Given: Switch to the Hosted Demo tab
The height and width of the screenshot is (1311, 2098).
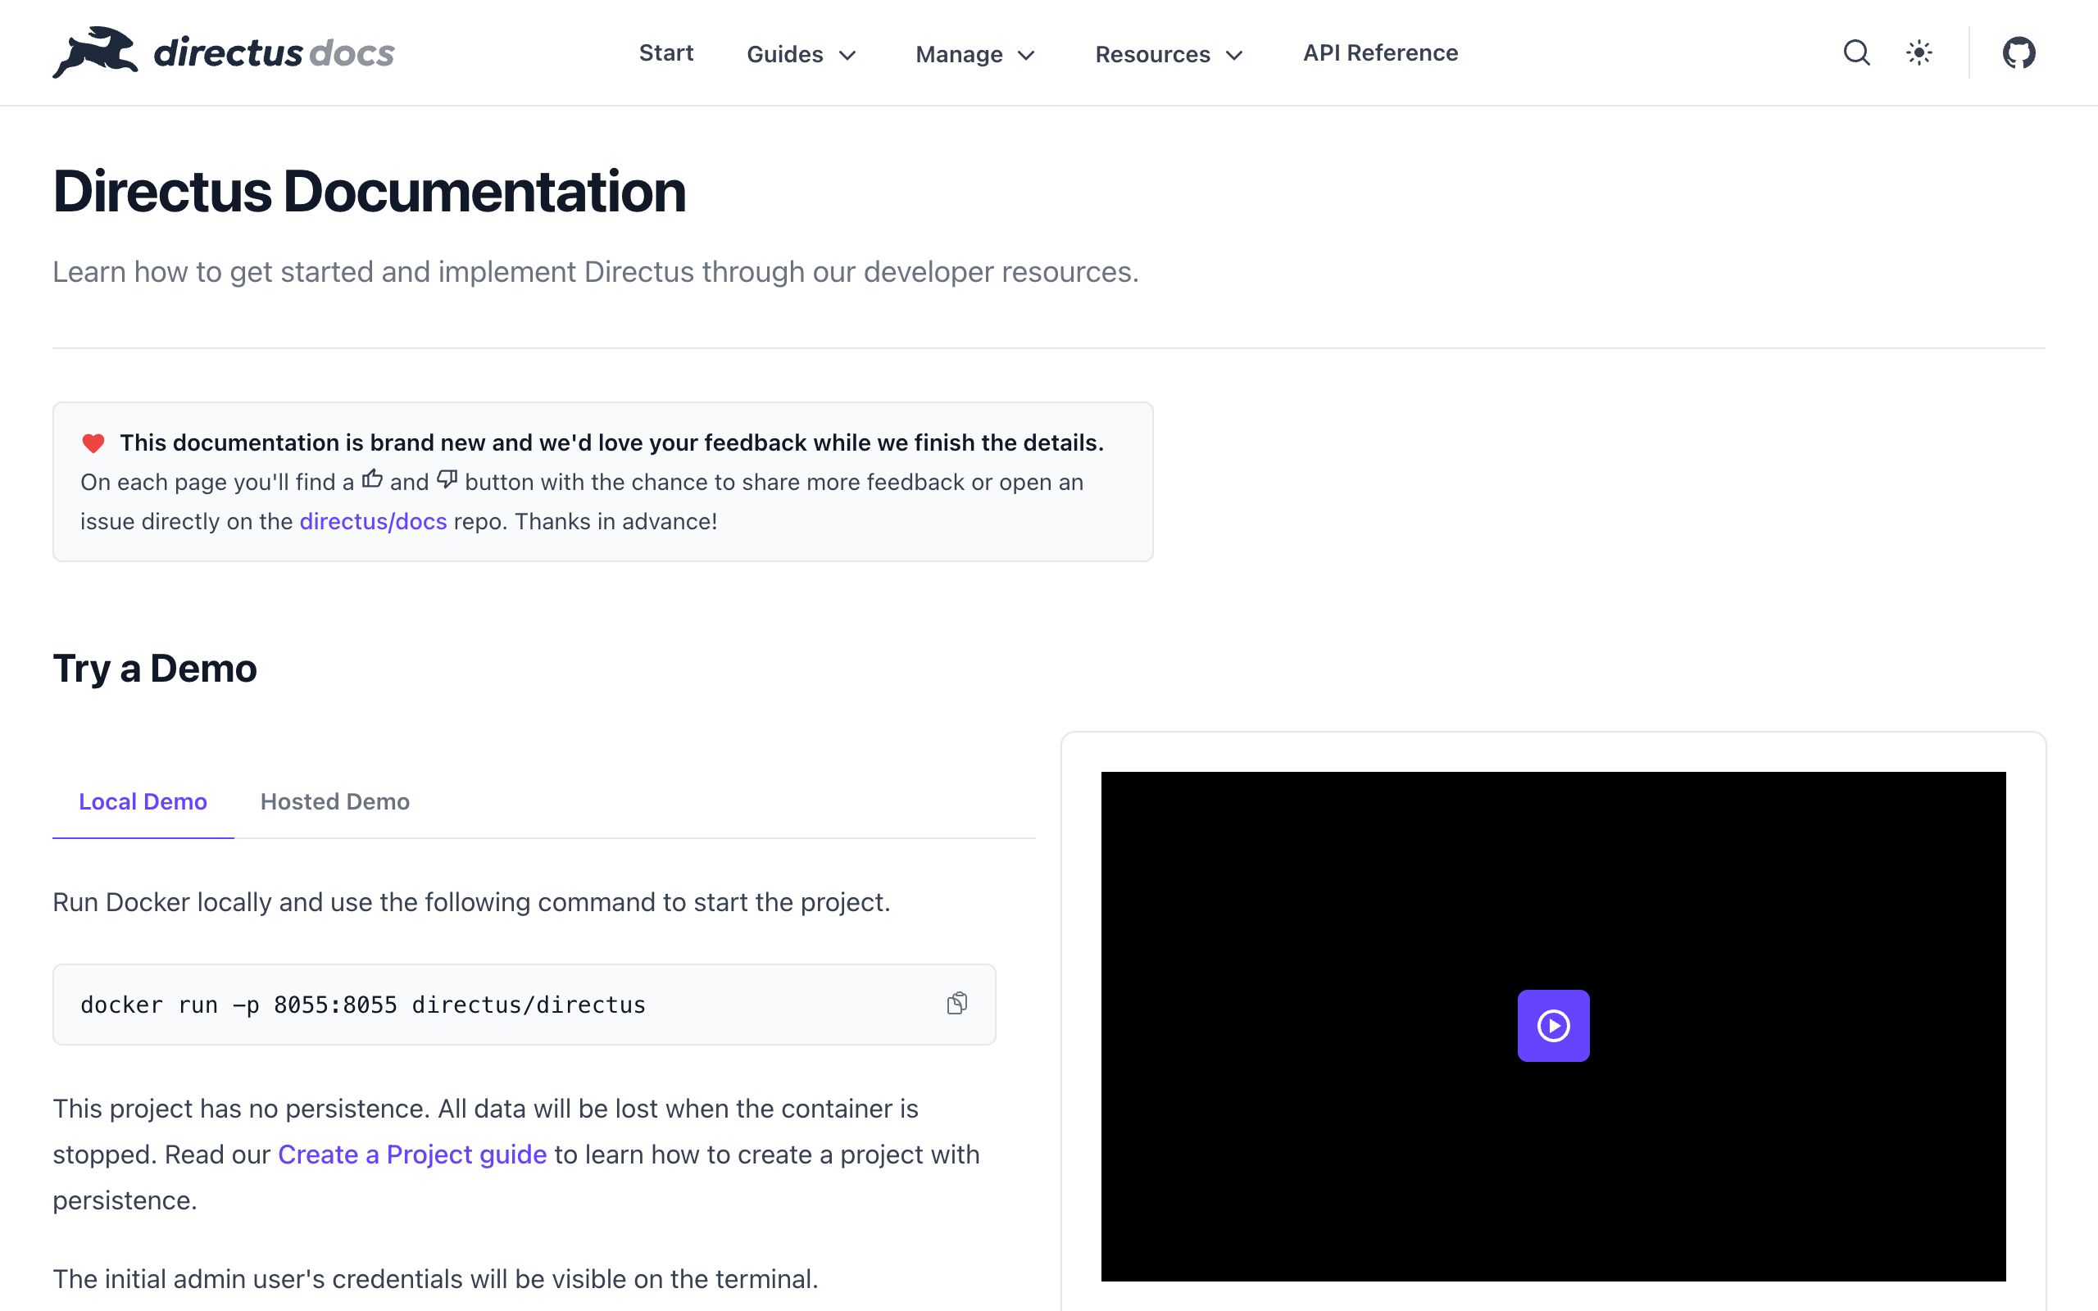Looking at the screenshot, I should pos(334,801).
